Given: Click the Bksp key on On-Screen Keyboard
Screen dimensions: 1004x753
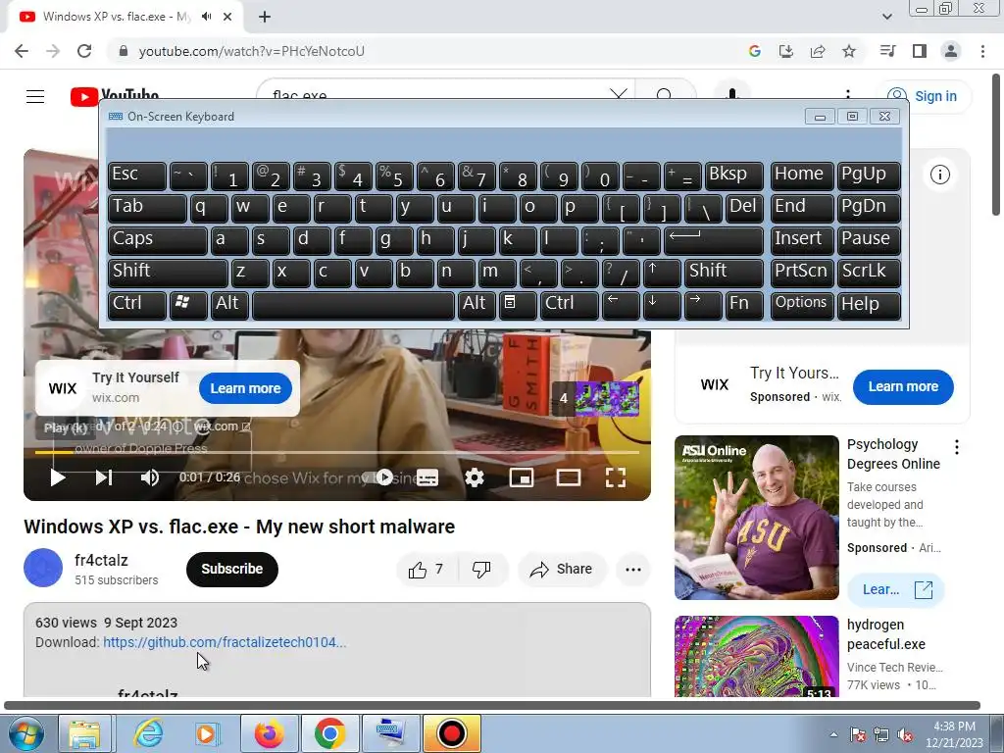Looking at the screenshot, I should point(733,175).
